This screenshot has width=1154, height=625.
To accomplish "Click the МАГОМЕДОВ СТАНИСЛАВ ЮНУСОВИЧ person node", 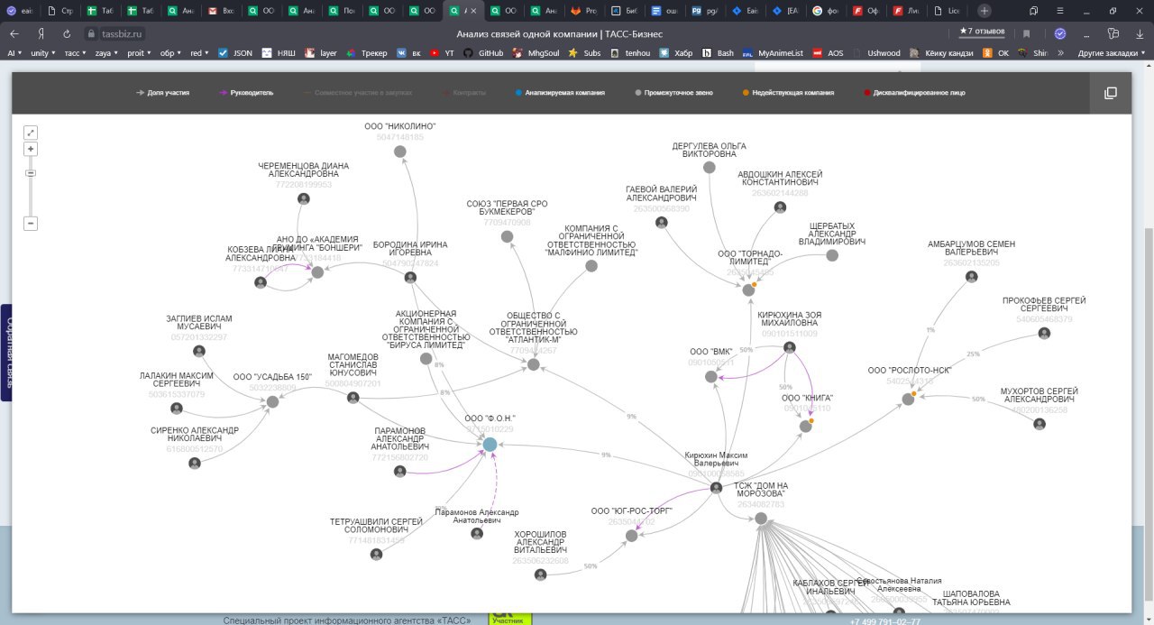I will click(x=353, y=398).
